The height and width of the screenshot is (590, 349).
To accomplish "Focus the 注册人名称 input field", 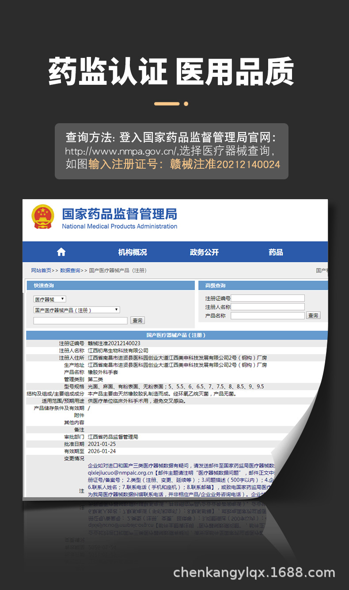I will 268,307.
